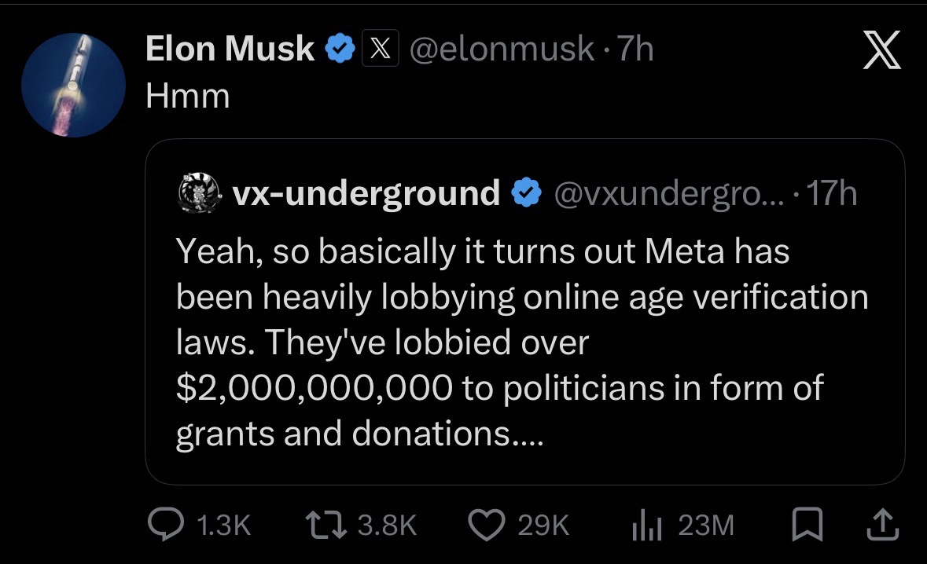927x564 pixels.
Task: Reply using the comment bubble icon
Action: (166, 525)
